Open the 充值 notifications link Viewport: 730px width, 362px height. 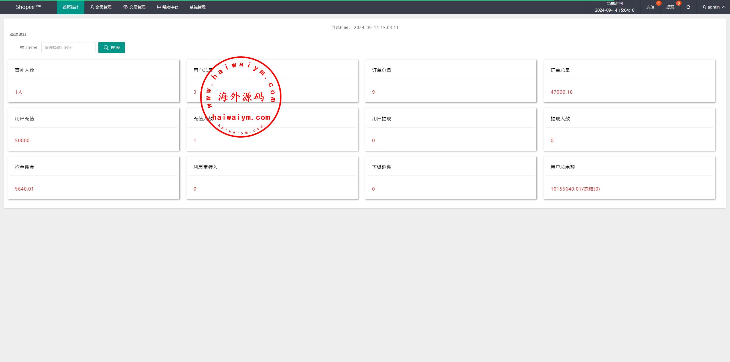pyautogui.click(x=650, y=7)
